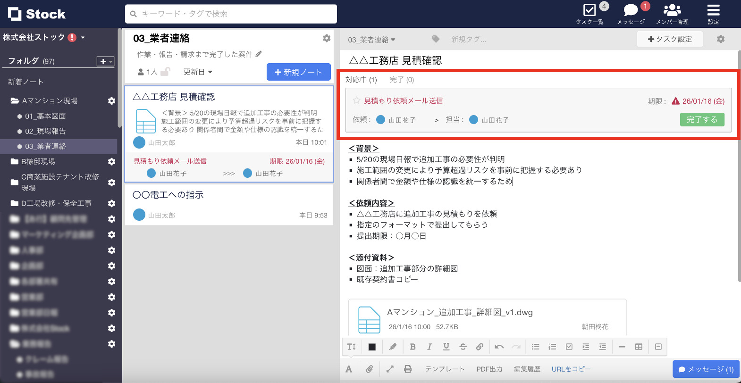Image resolution: width=741 pixels, height=383 pixels.
Task: Select the highlighter marker tool
Action: coord(393,347)
